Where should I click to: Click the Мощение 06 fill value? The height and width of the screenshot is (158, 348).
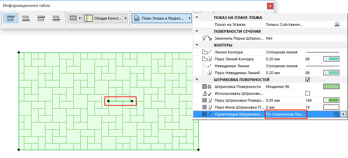point(277,87)
